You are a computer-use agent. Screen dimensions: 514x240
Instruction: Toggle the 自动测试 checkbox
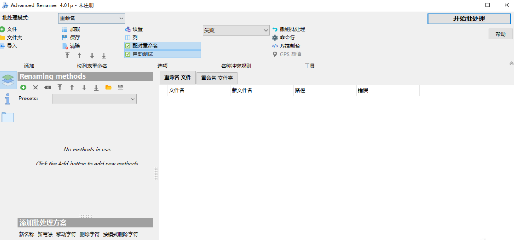tap(128, 54)
